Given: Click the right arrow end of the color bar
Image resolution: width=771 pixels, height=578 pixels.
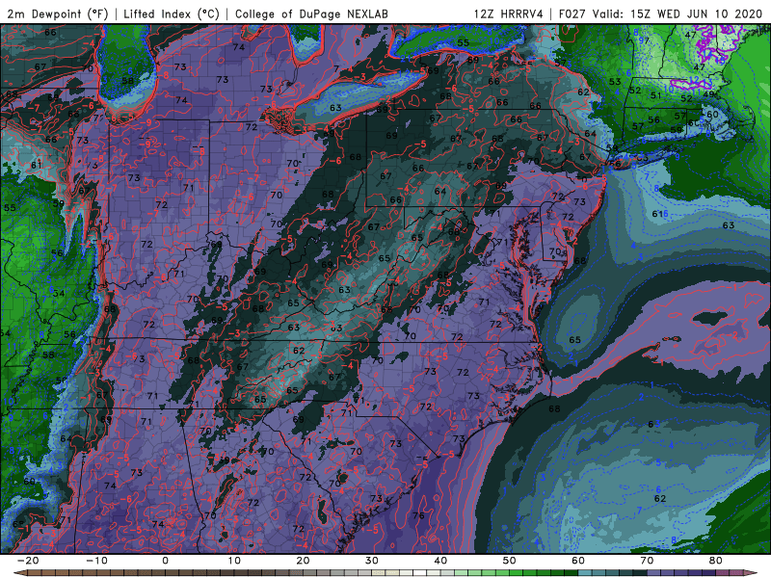Looking at the screenshot, I should point(752,573).
